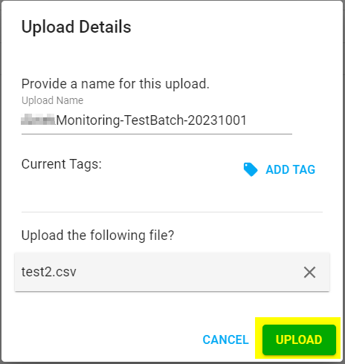The image size is (345, 364).
Task: Click the 'Upload the following file?' prompt
Action: pos(98,235)
